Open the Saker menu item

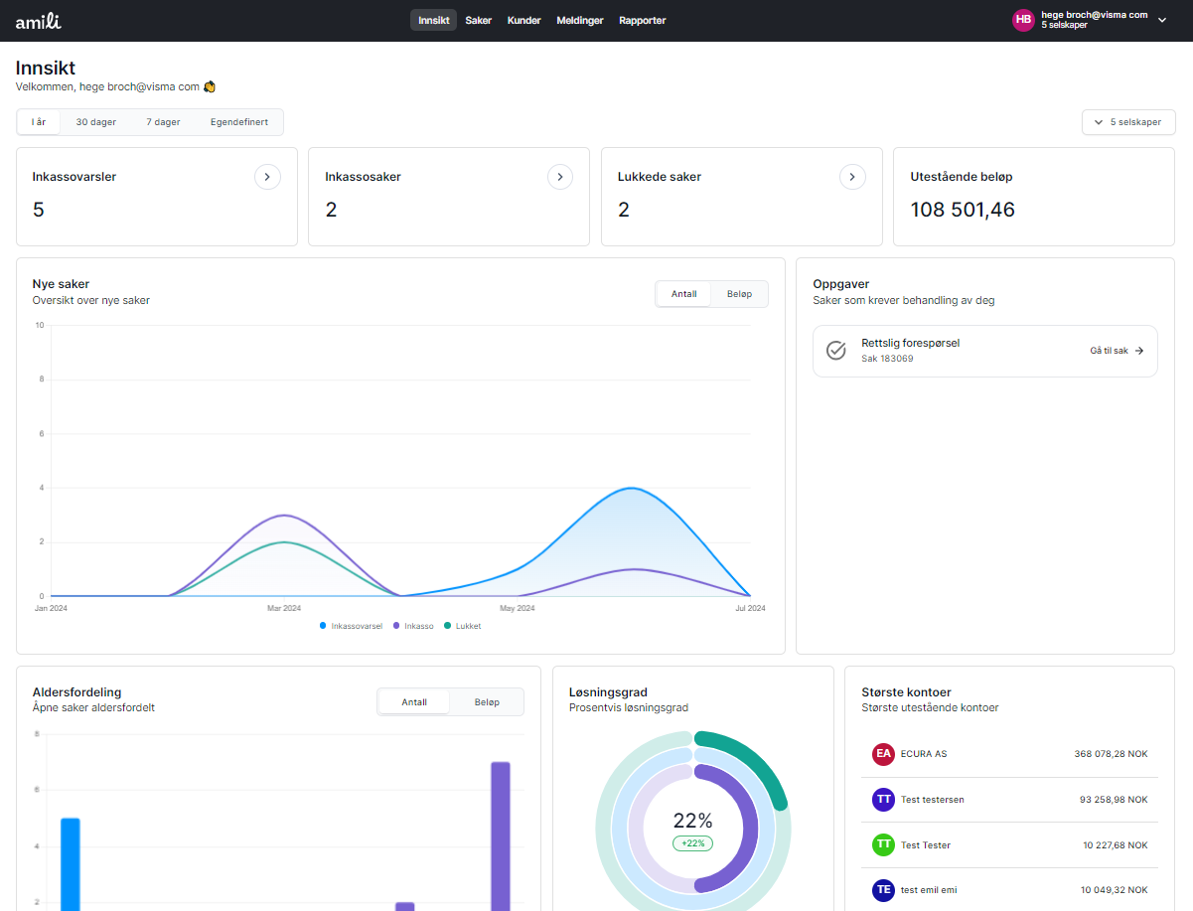pos(478,21)
